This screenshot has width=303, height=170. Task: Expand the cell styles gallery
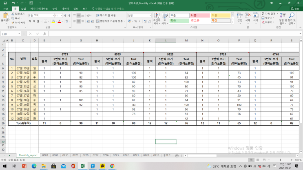pos(232,22)
